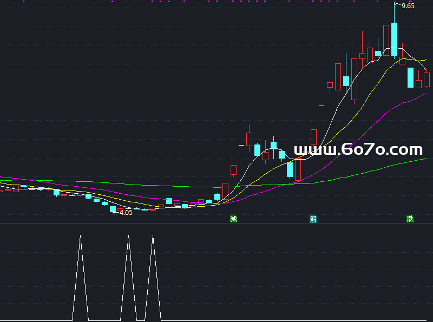Click the cyan 解 signal marker
This screenshot has height=322, width=433.
point(313,219)
